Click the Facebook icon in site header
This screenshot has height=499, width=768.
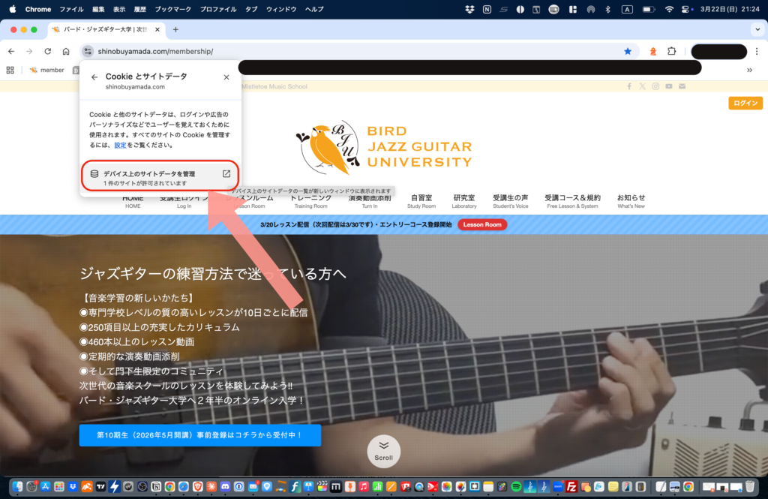click(x=629, y=86)
